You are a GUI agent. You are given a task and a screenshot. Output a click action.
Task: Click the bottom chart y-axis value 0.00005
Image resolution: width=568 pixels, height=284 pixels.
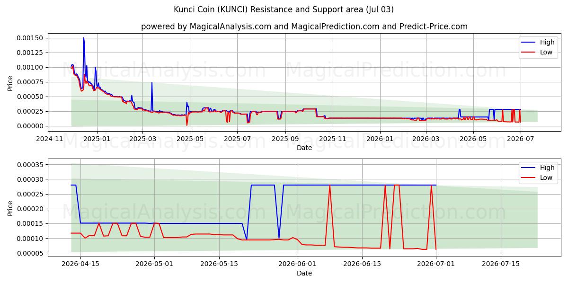31,253
